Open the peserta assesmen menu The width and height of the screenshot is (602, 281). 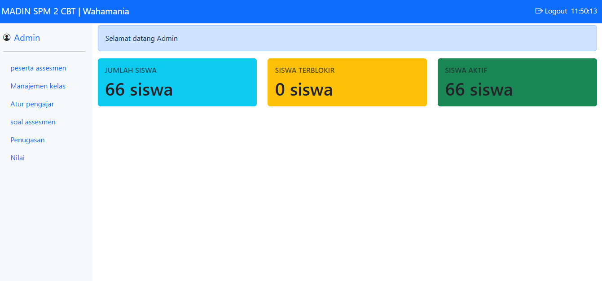(x=38, y=68)
